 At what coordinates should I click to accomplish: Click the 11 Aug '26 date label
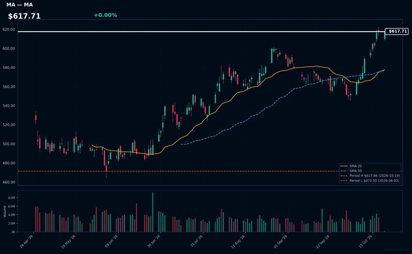(x=238, y=241)
